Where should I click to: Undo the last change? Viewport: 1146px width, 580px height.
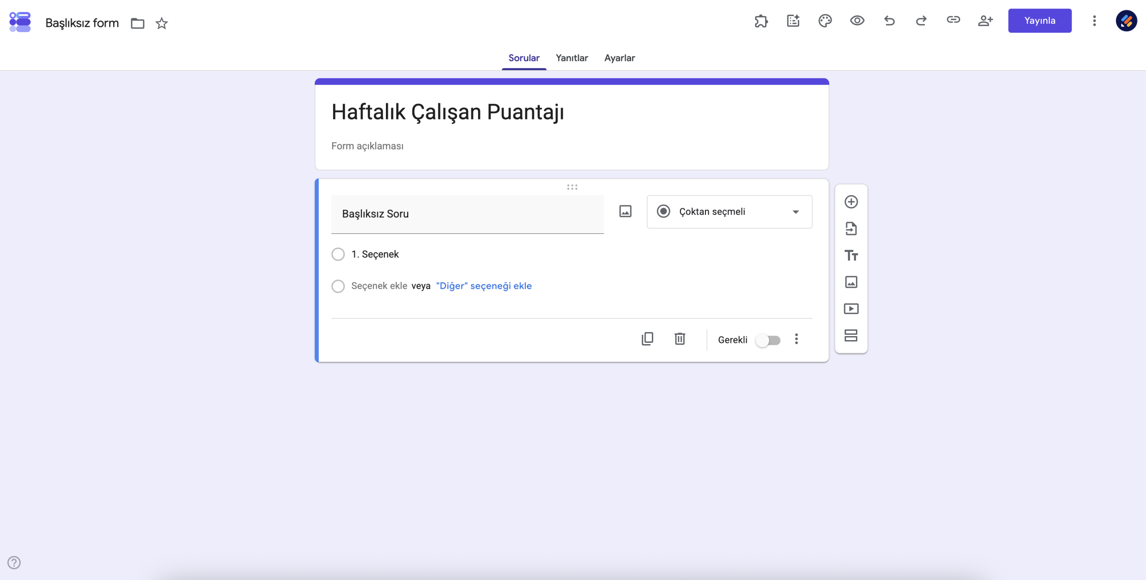(x=889, y=21)
